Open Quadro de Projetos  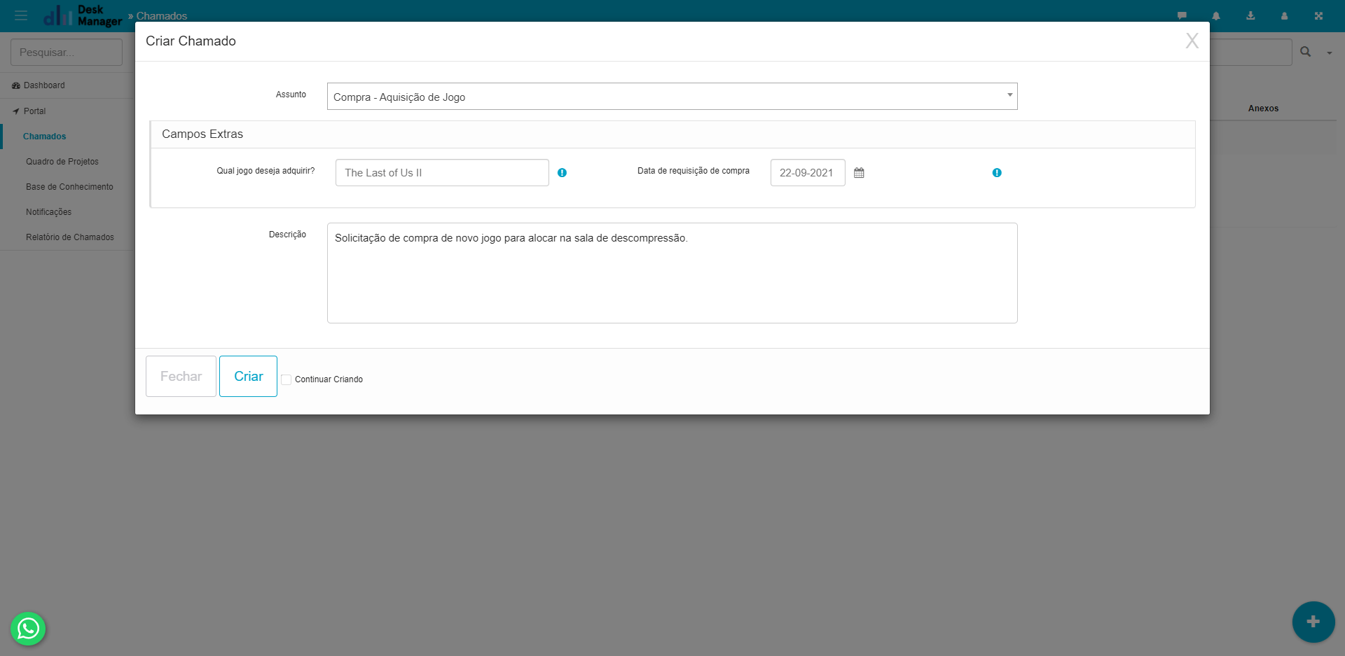coord(62,162)
